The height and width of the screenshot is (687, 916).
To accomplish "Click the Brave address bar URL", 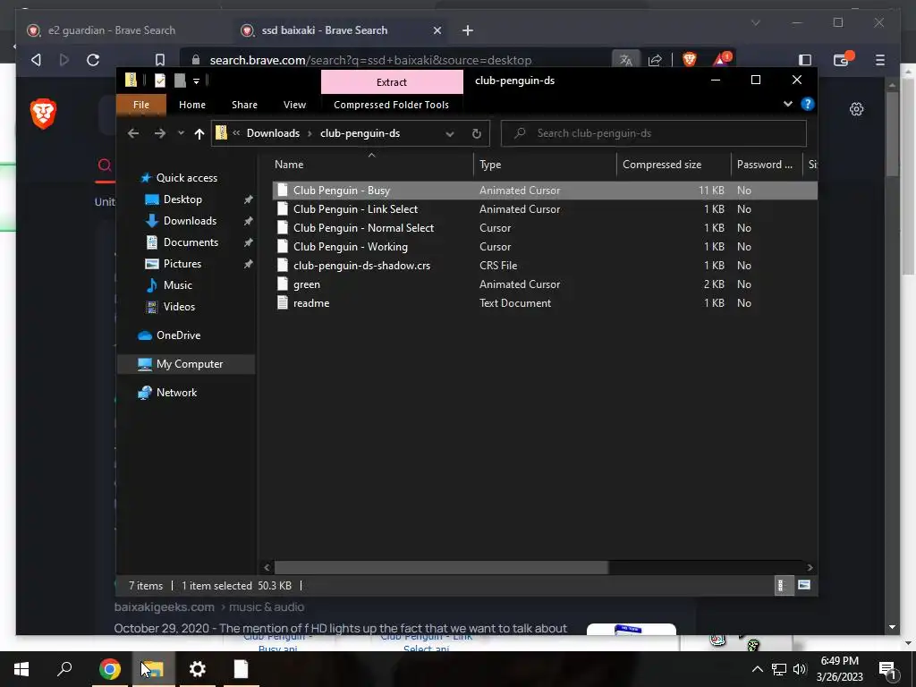I will point(370,60).
